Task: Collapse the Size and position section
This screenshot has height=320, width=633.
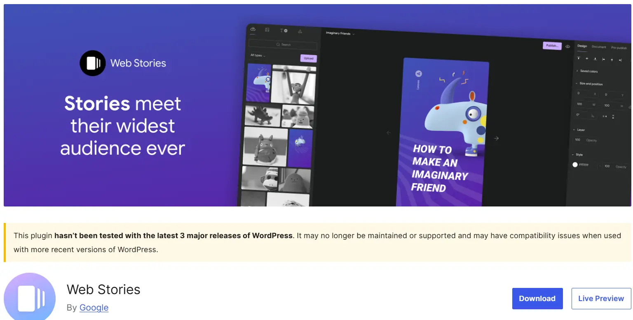Action: [589, 83]
